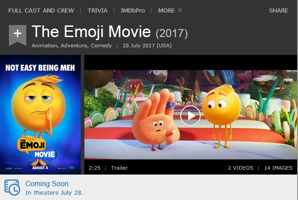
Task: Open the Adventure genre link
Action: pyautogui.click(x=74, y=46)
